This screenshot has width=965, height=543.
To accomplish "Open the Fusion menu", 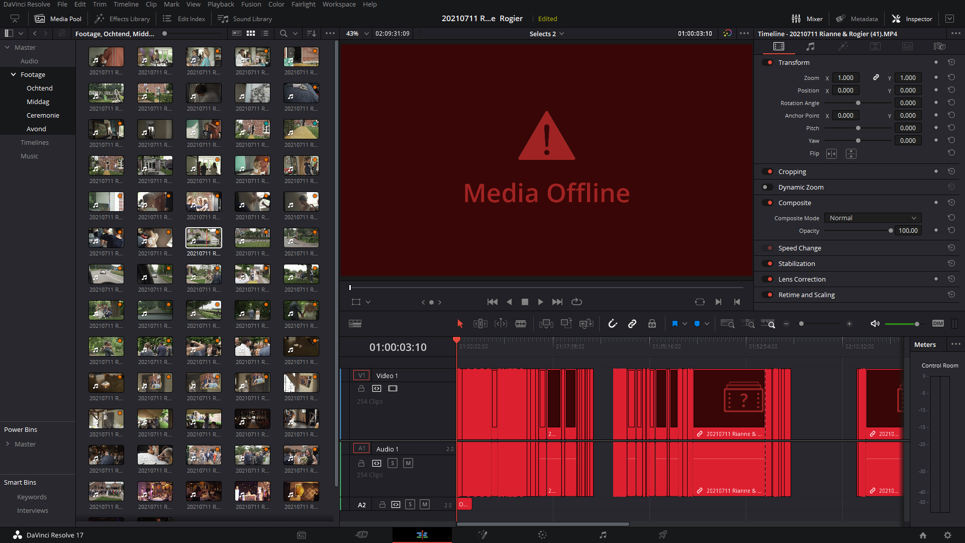I will tap(251, 5).
